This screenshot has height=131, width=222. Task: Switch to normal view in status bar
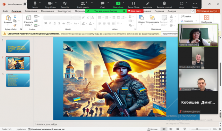pos(164,129)
